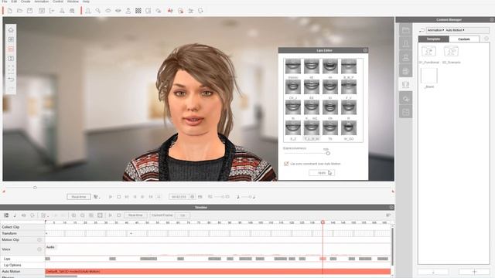Play the animation from main playback bar

point(111,197)
